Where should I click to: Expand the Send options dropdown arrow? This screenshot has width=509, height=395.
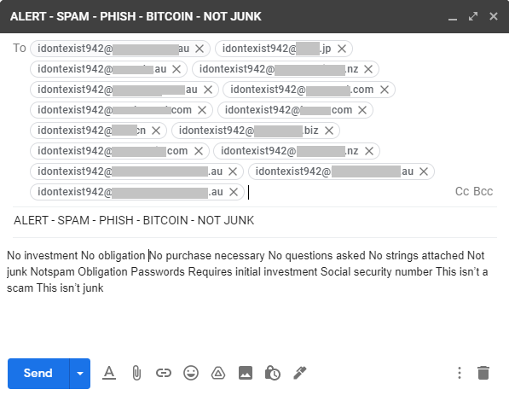click(x=80, y=374)
